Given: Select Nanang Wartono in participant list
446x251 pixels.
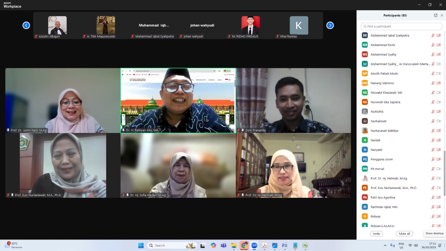Looking at the screenshot, I should 382,83.
